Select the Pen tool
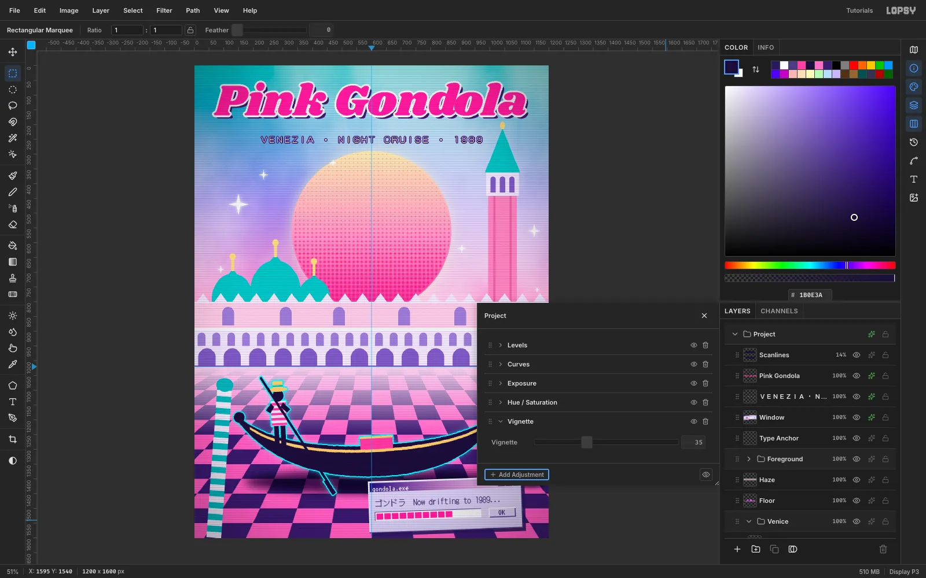Screen dimensions: 926x578 13,418
